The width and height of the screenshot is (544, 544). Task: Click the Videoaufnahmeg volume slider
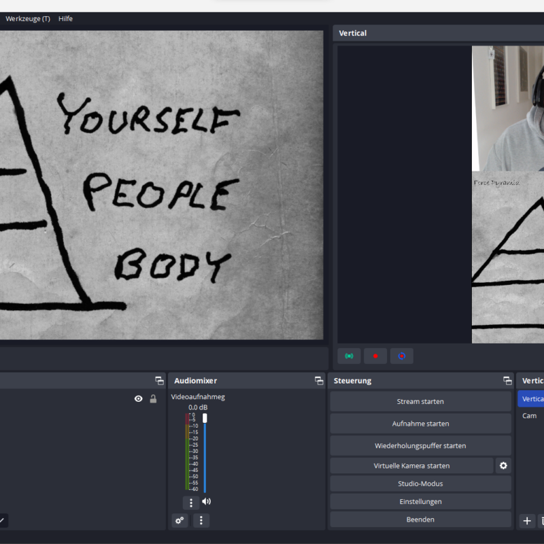pyautogui.click(x=205, y=452)
